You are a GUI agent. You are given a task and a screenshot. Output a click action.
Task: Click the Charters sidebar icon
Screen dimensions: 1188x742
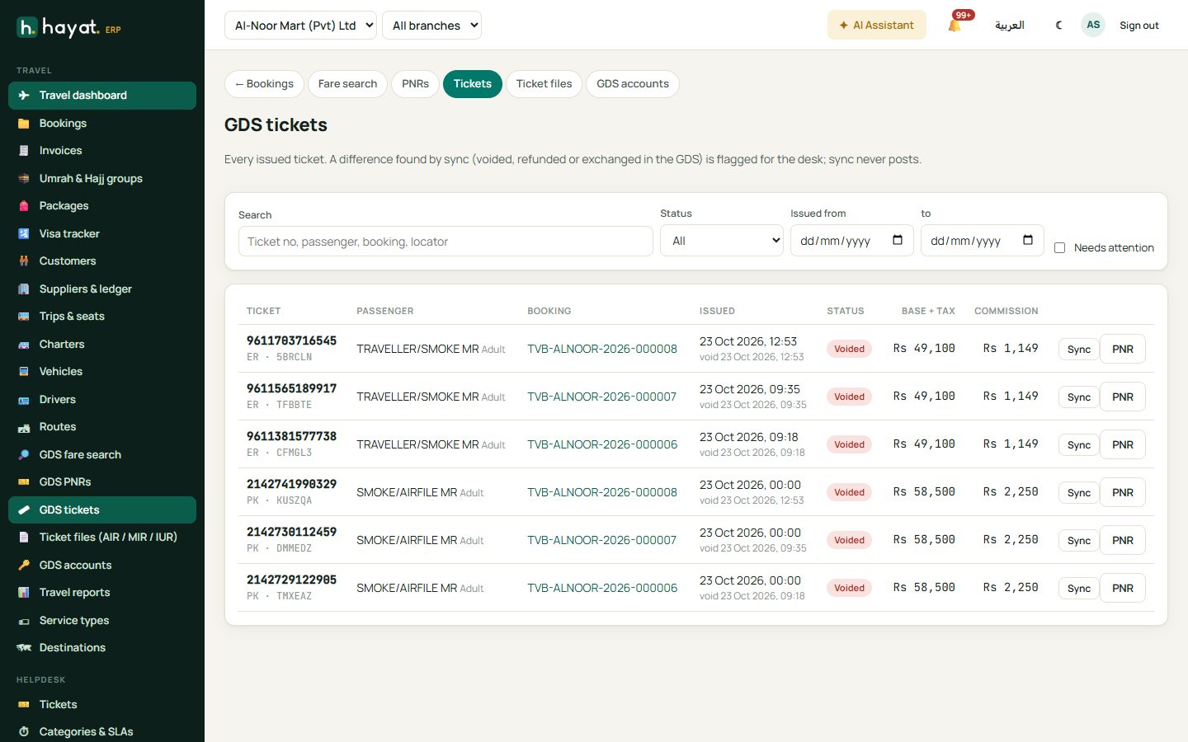pyautogui.click(x=24, y=345)
